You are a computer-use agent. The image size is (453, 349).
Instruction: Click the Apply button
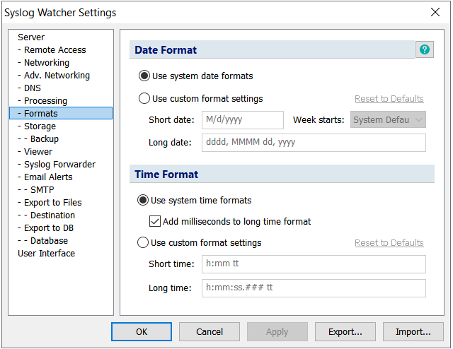point(277,332)
